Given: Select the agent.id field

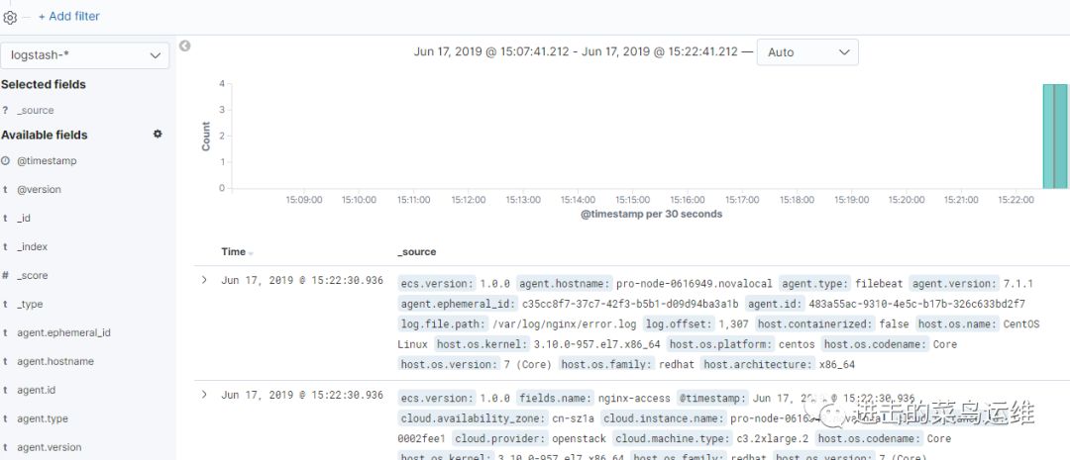Looking at the screenshot, I should click(37, 390).
